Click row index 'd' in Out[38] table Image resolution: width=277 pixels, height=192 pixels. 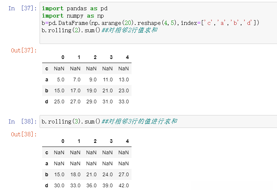click(x=47, y=186)
